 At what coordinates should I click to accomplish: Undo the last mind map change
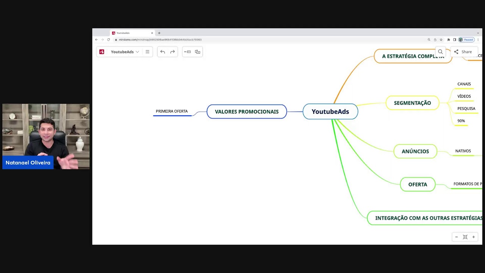pyautogui.click(x=163, y=52)
